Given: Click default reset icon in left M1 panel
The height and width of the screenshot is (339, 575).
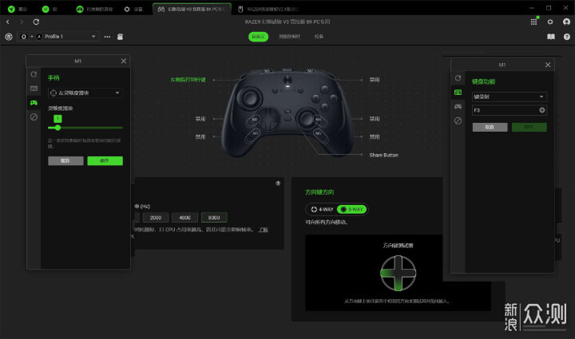Looking at the screenshot, I should click(34, 74).
